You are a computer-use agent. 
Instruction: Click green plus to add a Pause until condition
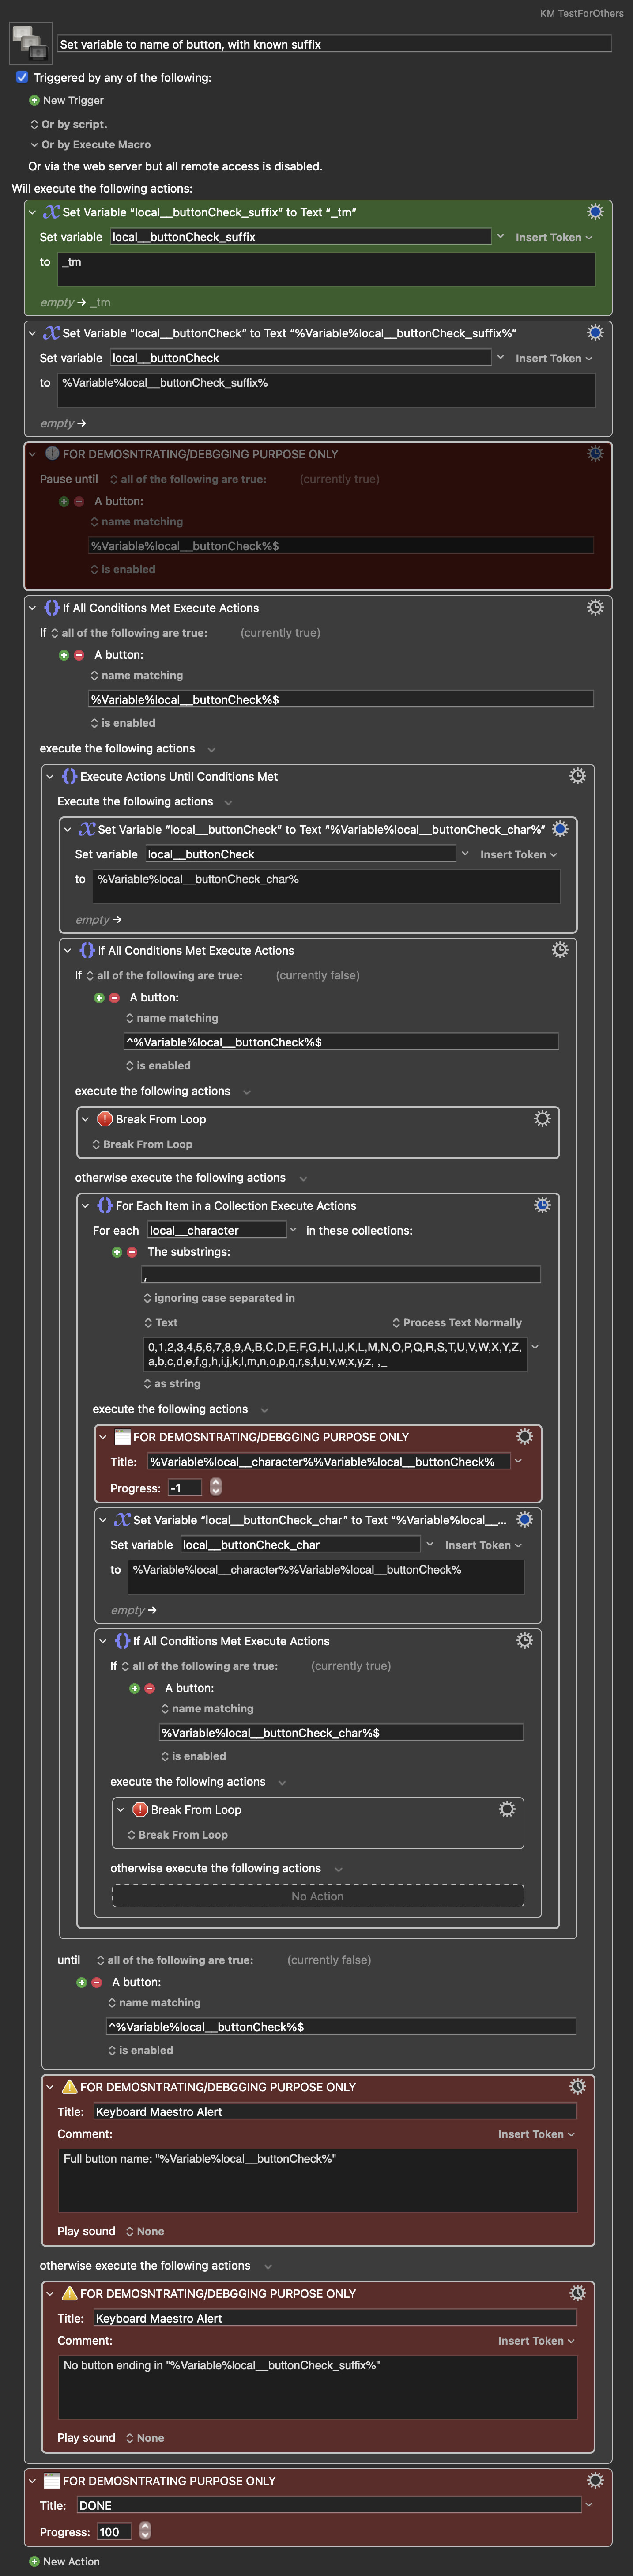point(64,501)
